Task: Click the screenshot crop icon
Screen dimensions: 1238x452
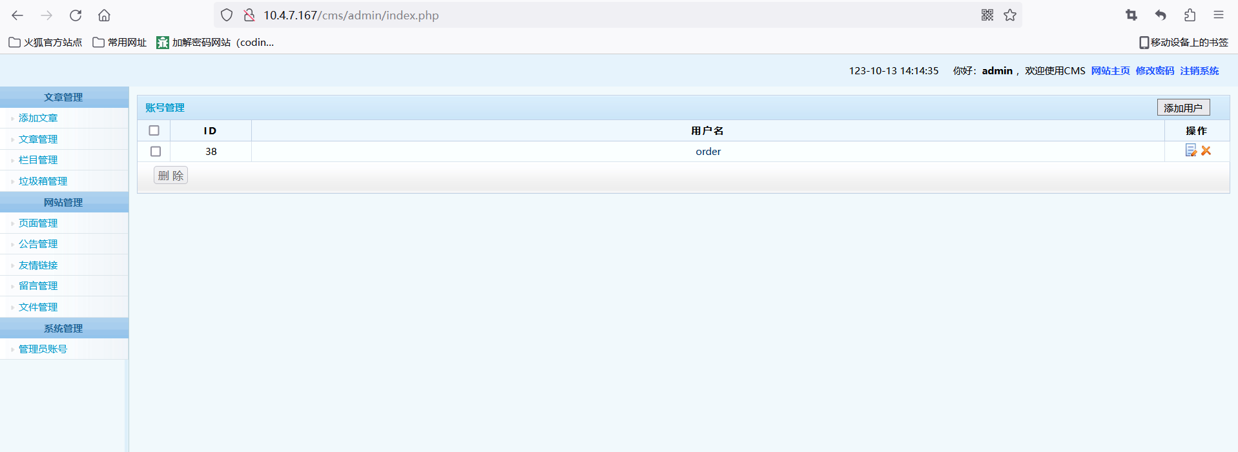Action: 1131,15
